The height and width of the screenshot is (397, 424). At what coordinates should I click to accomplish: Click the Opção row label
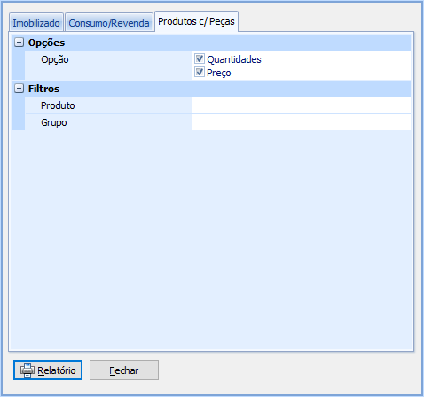(x=55, y=59)
